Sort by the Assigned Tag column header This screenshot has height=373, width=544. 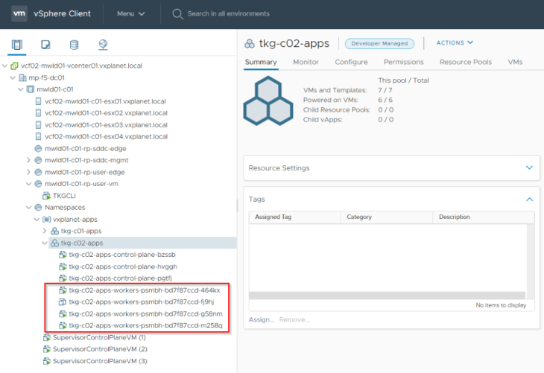point(294,217)
